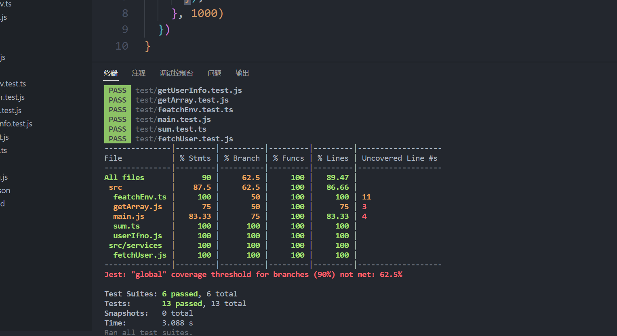Select featchEnv.ts coverage row name
Viewport: 617px width, 336px height.
point(140,197)
